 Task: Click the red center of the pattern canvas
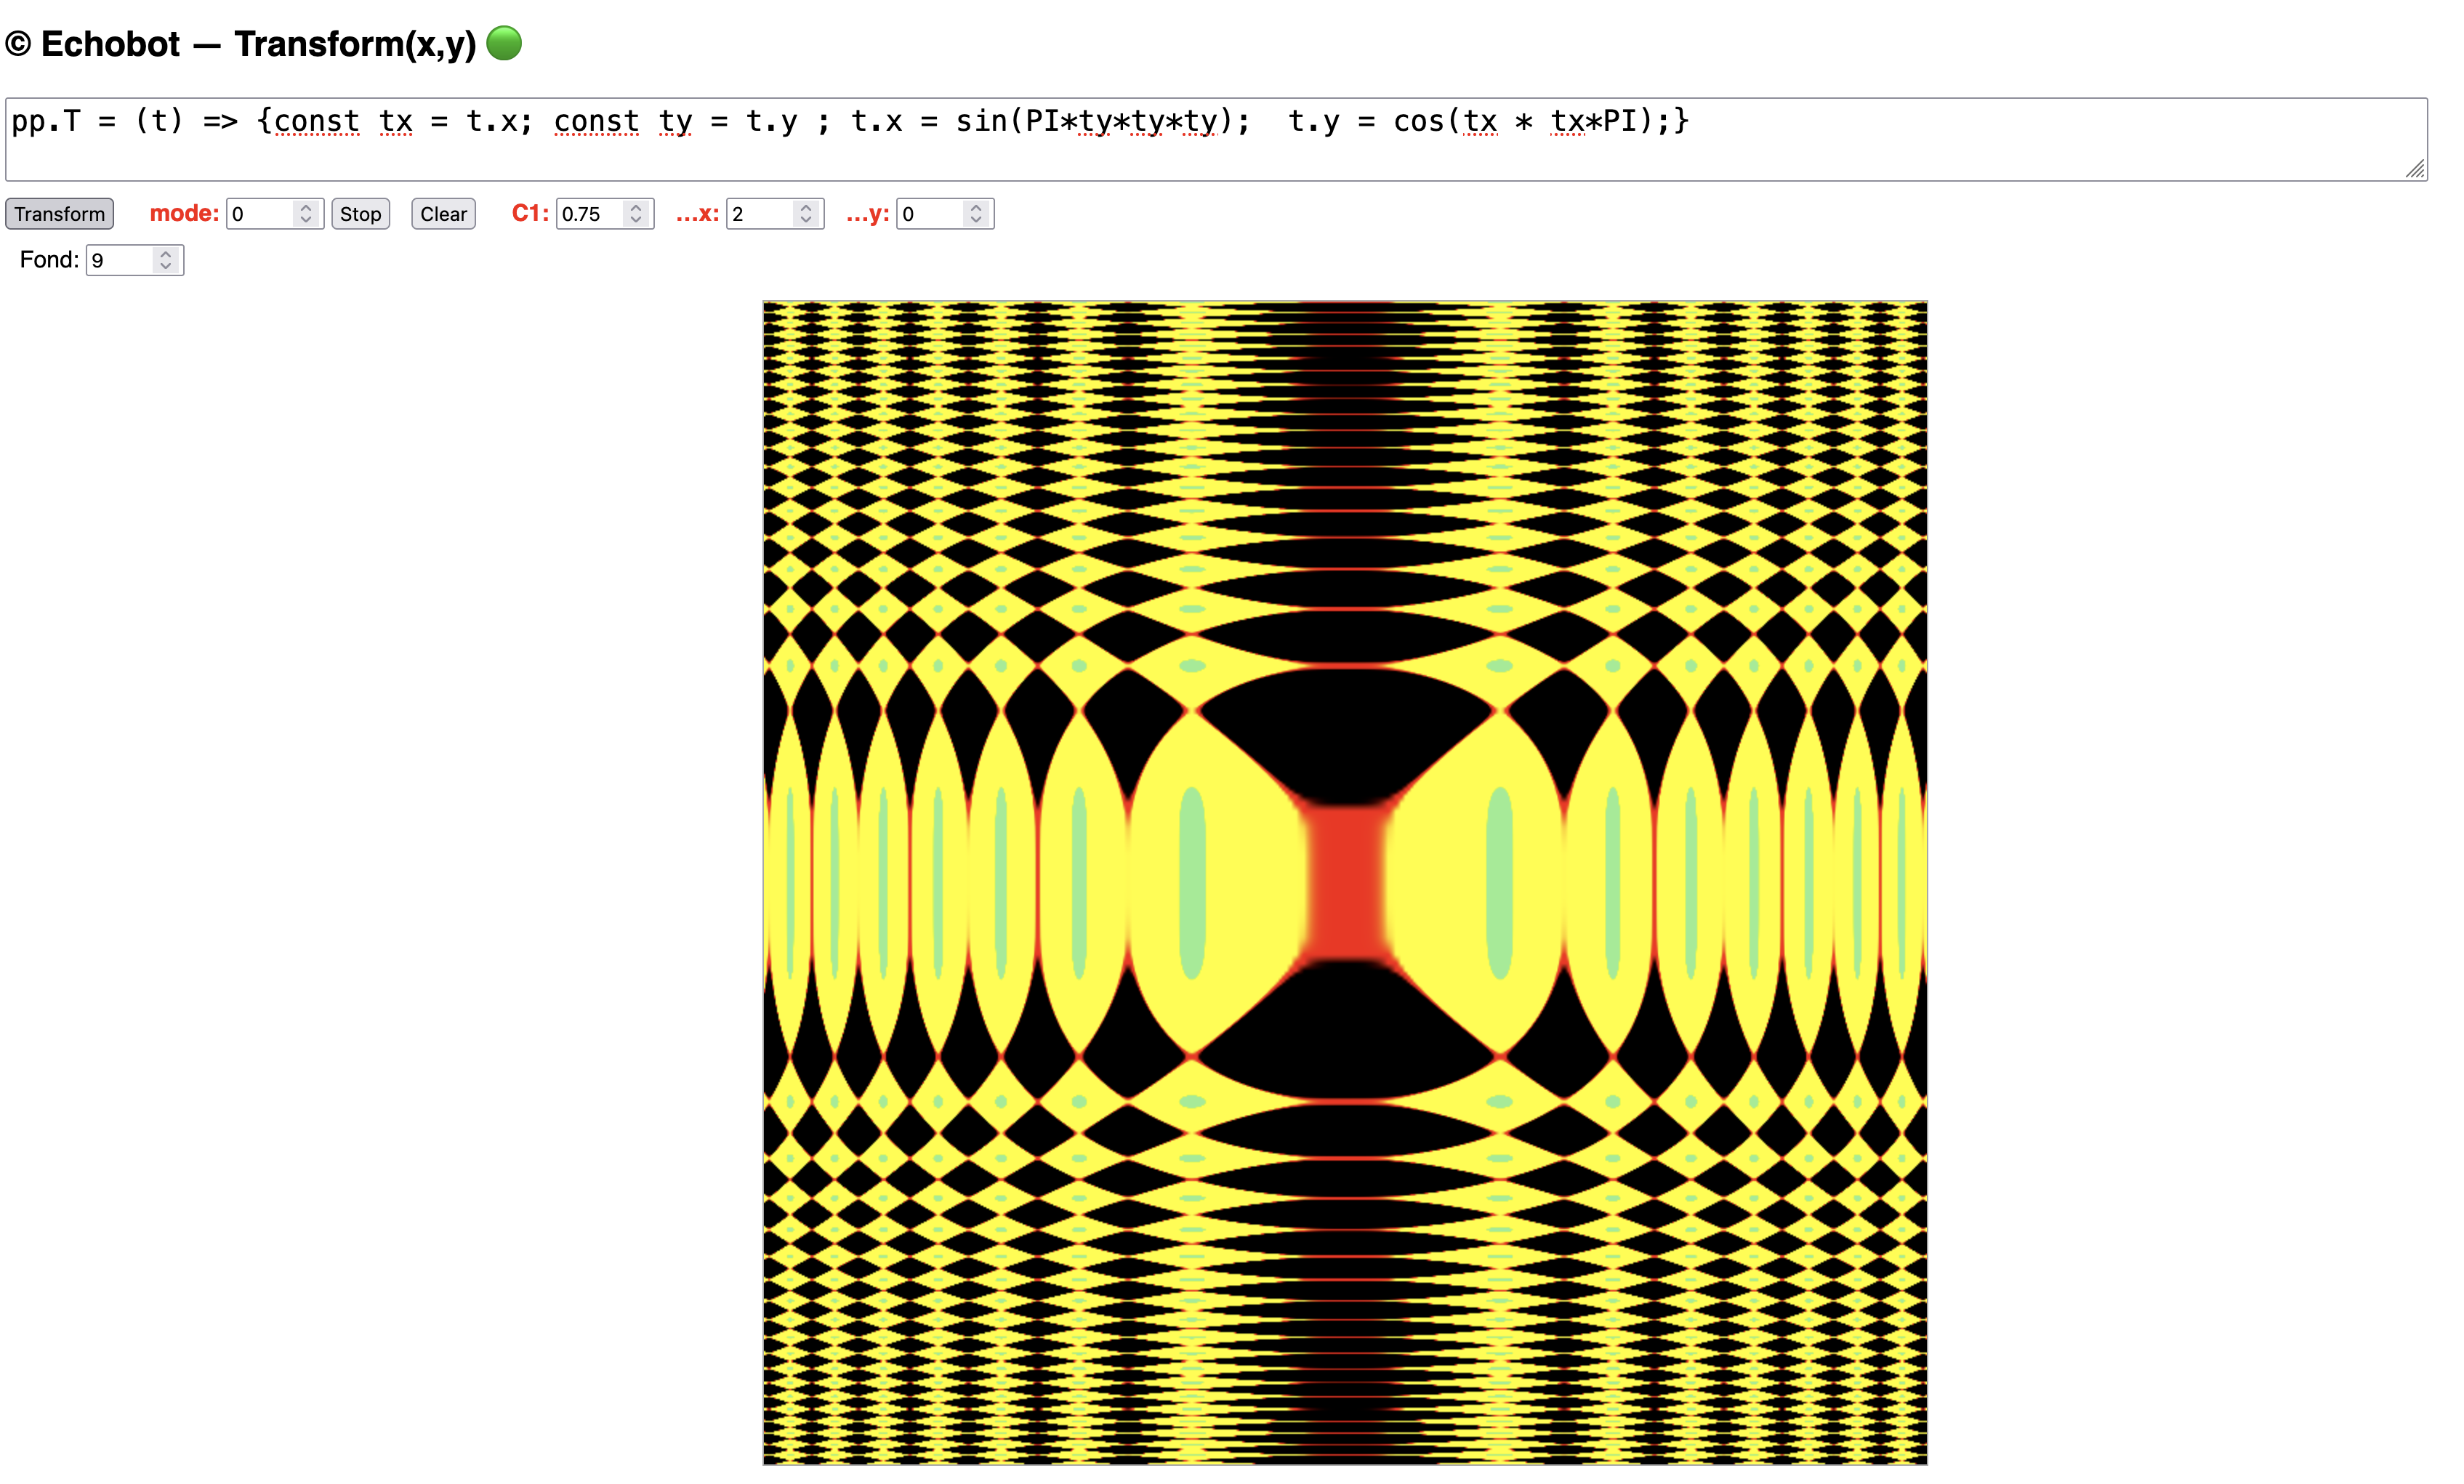[1346, 882]
